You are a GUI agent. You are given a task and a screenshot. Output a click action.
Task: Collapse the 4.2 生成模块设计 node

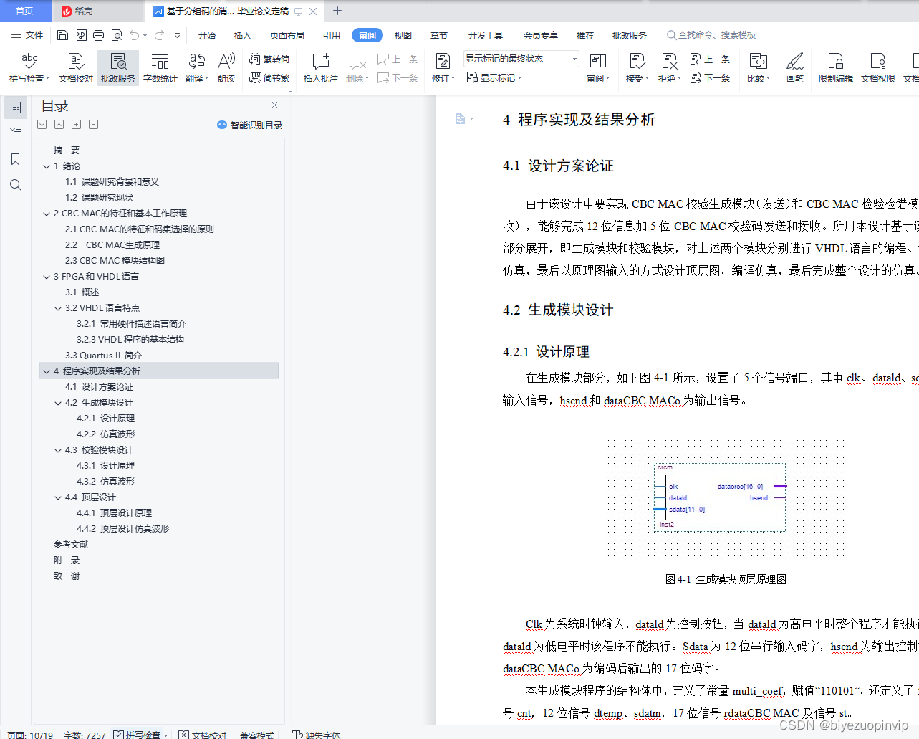(x=58, y=403)
